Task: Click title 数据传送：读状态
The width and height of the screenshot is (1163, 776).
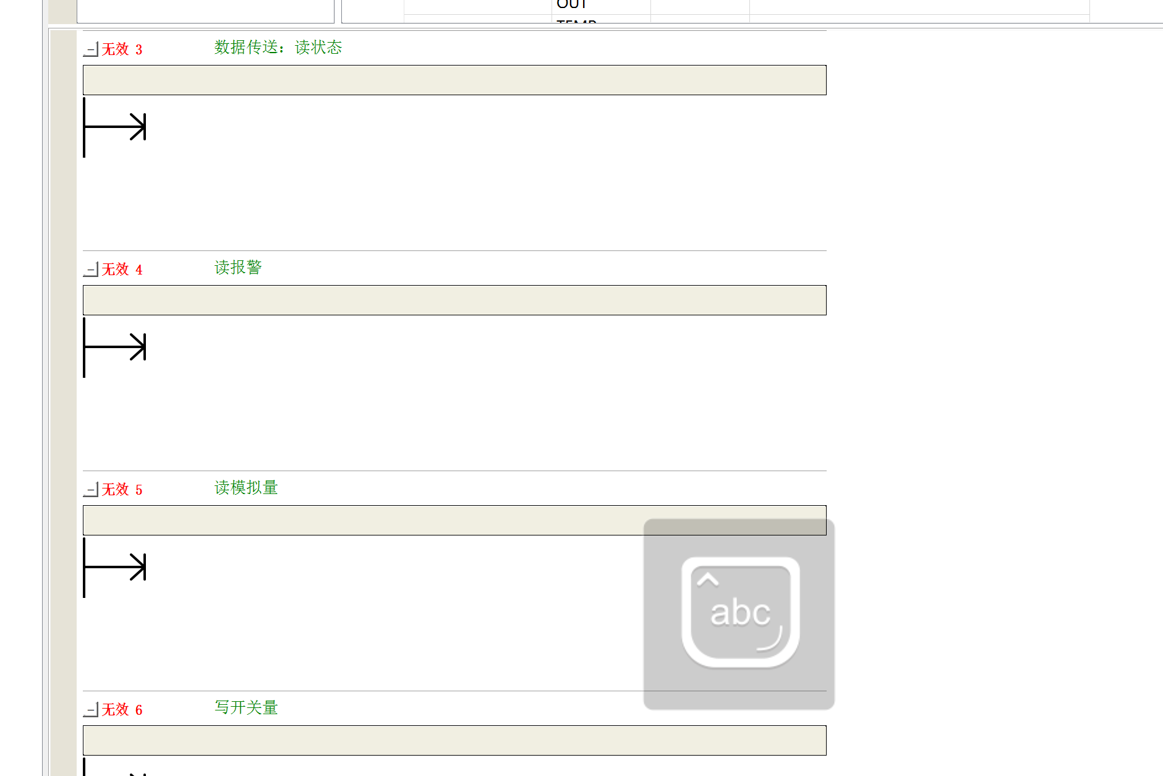Action: coord(278,48)
